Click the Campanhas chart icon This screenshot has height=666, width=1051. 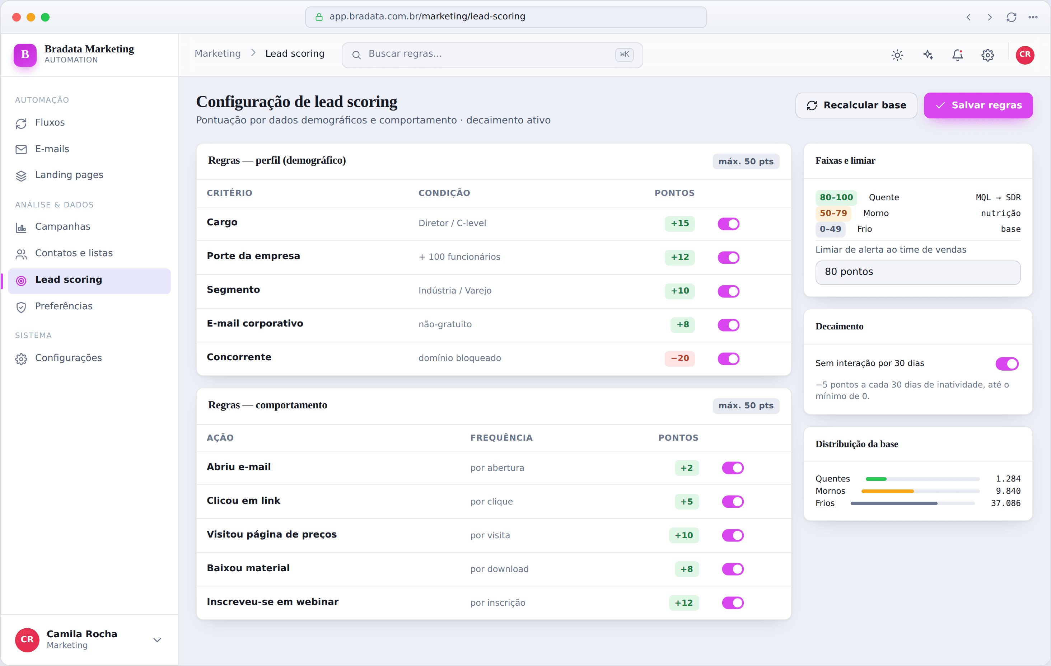(21, 228)
